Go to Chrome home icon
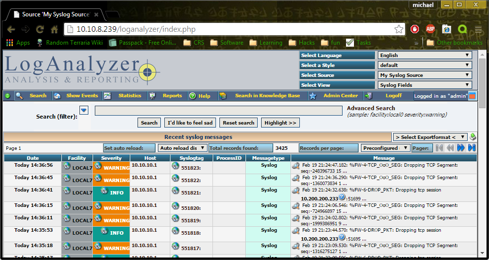This screenshot has width=489, height=260. (54, 29)
